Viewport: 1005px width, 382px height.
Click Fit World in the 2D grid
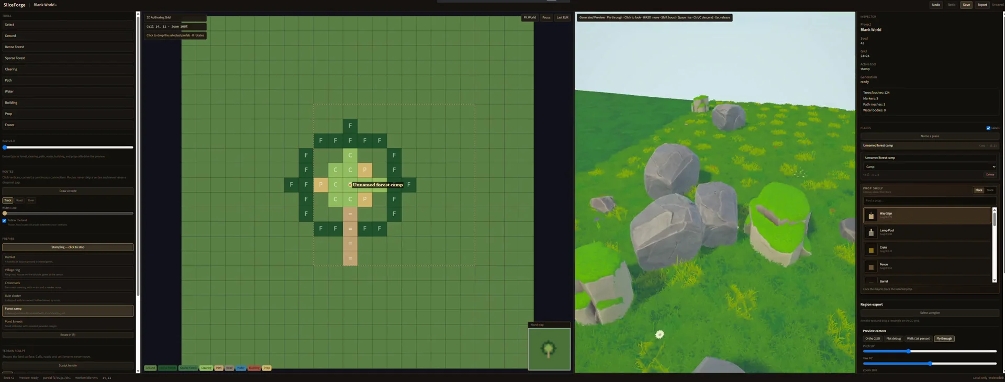pos(530,17)
